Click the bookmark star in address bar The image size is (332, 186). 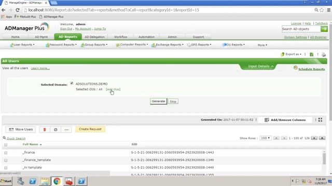[322, 10]
